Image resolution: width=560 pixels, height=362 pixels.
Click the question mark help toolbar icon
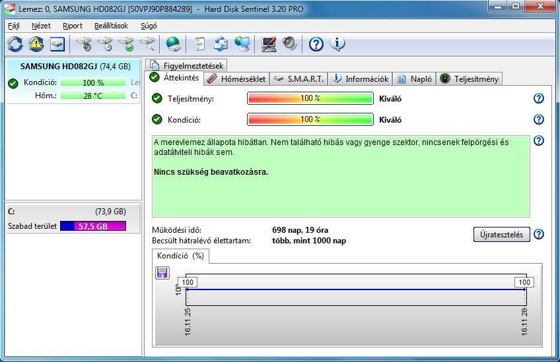pos(316,44)
